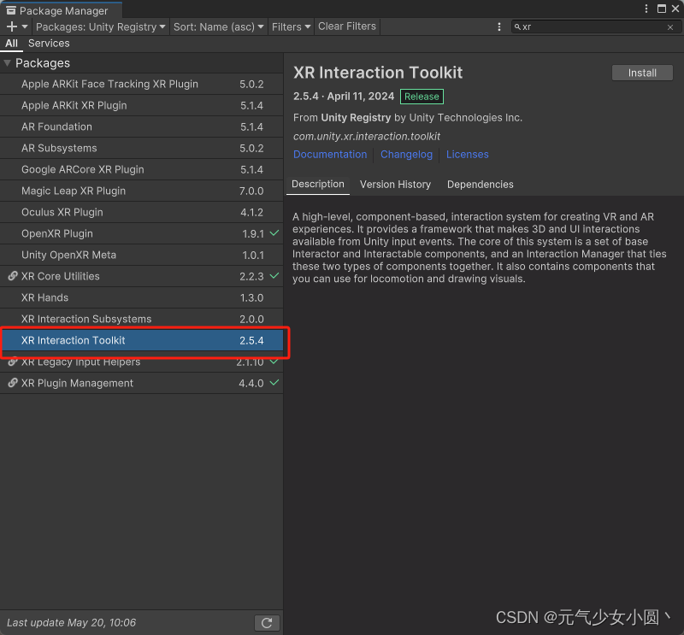Viewport: 684px width, 635px height.
Task: Click version 7.0.0 of Magic Leap row
Action: [x=251, y=191]
